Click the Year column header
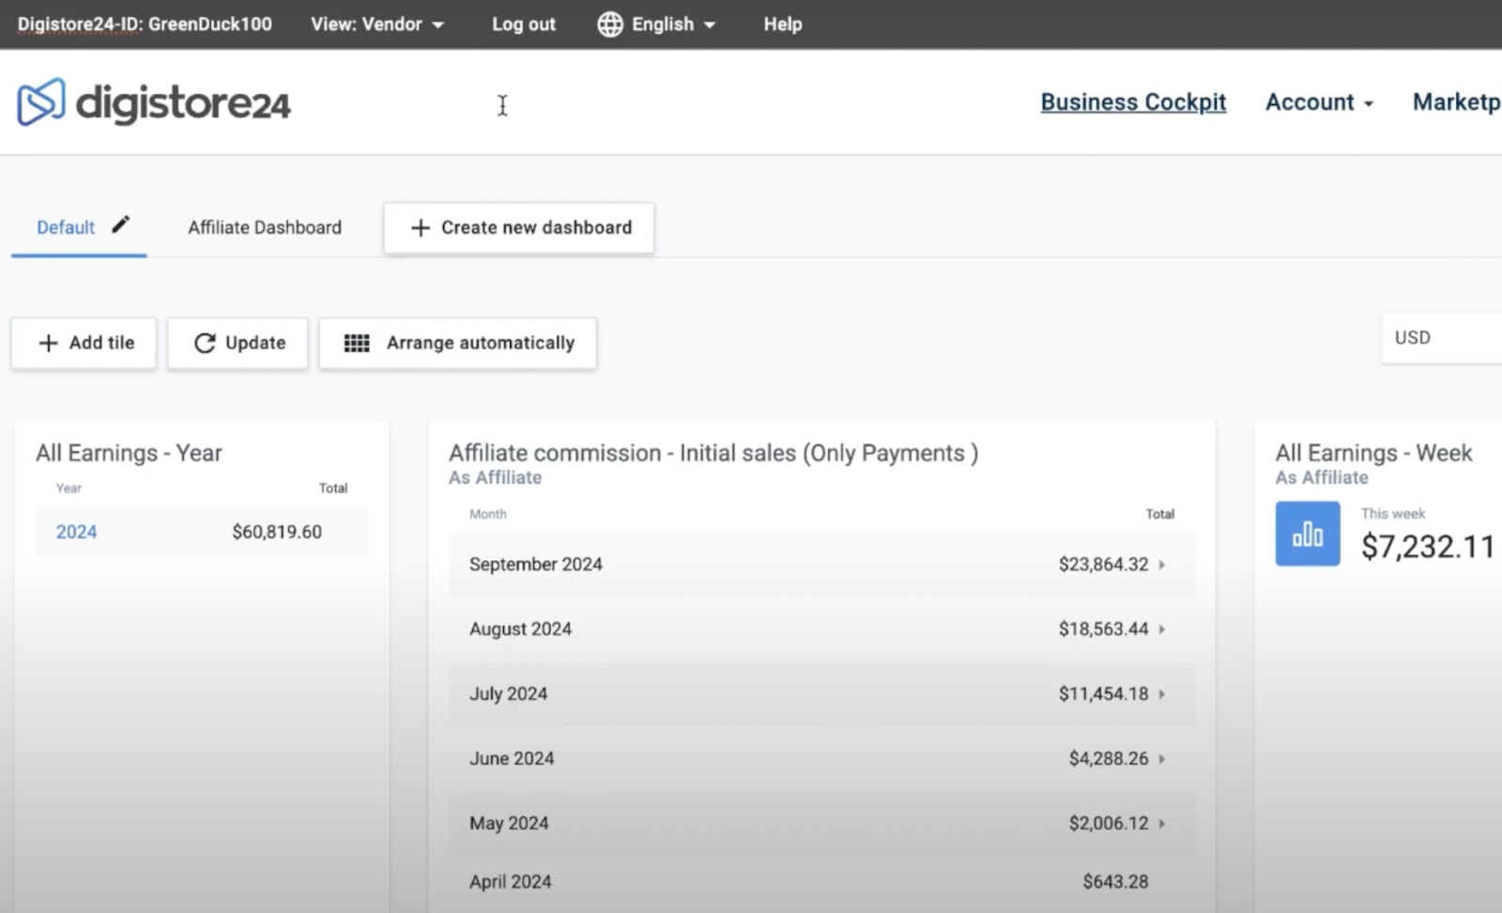The width and height of the screenshot is (1502, 913). (x=69, y=488)
